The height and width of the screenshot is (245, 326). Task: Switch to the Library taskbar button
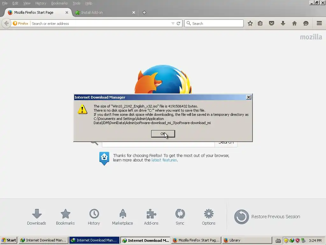pos(247,240)
